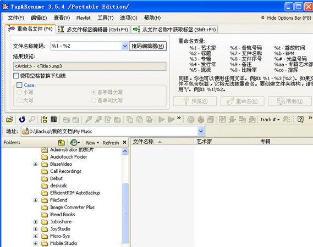Viewport: 313px width, 247px height.
Task: Click the pie-chart disc toolbar icon
Action: pos(201,120)
